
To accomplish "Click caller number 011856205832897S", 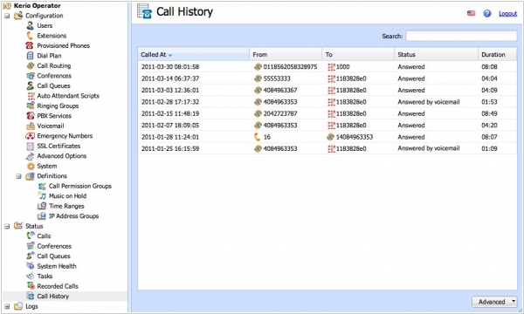I will point(290,67).
